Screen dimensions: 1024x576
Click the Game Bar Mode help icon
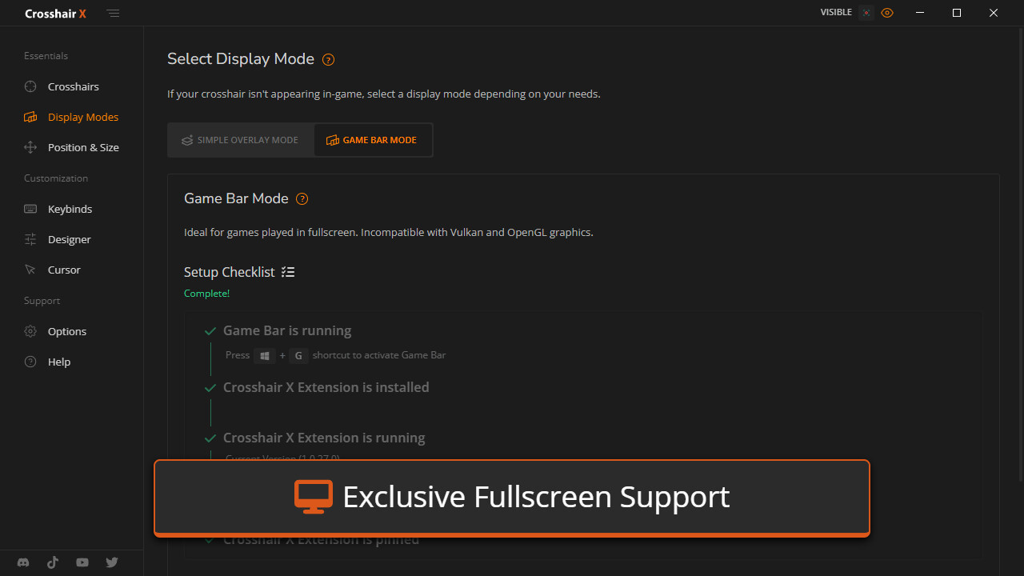302,199
